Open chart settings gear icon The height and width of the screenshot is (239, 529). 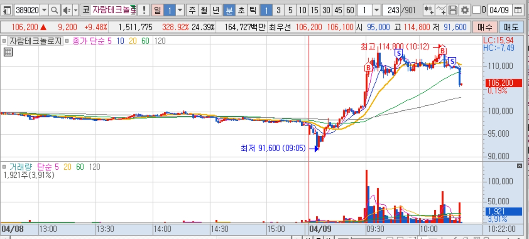tap(464, 10)
